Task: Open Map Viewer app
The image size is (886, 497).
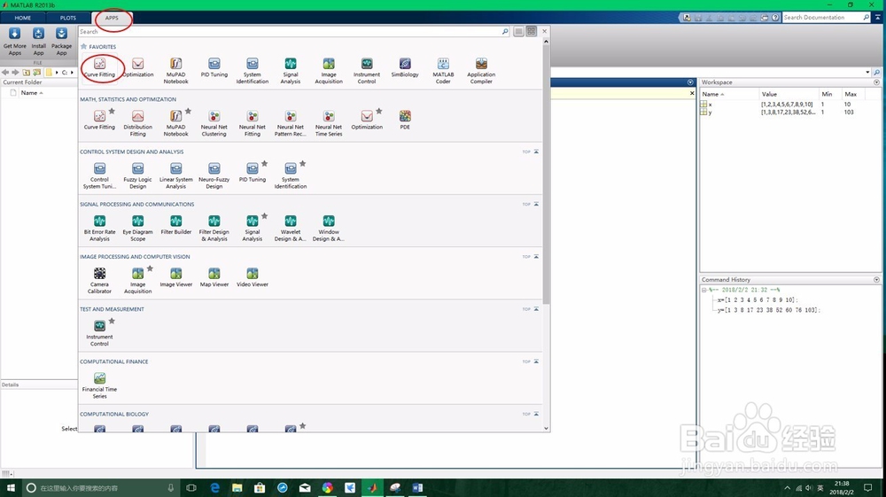Action: click(214, 277)
